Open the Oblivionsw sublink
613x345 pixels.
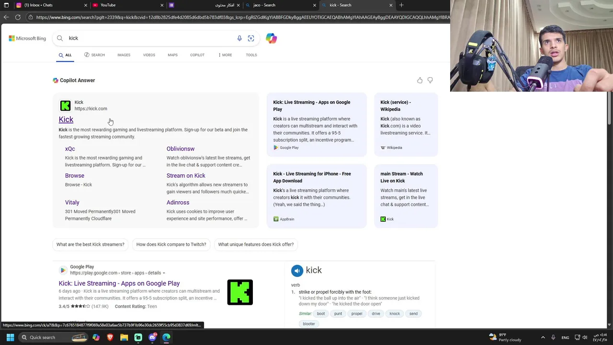coord(181,149)
